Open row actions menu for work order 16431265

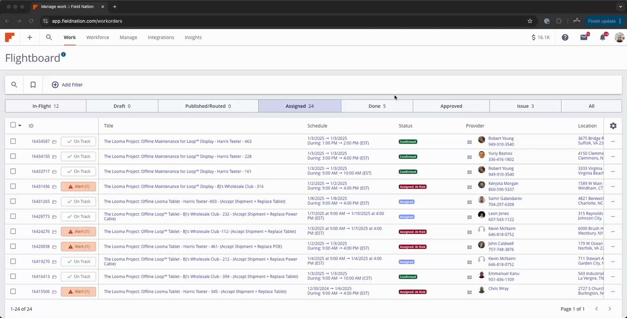613,202
